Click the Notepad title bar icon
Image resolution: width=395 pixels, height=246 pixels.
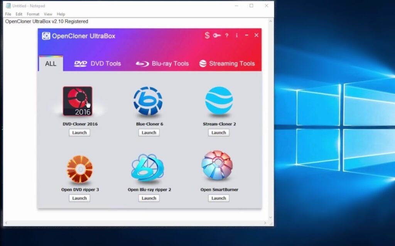[8, 5]
